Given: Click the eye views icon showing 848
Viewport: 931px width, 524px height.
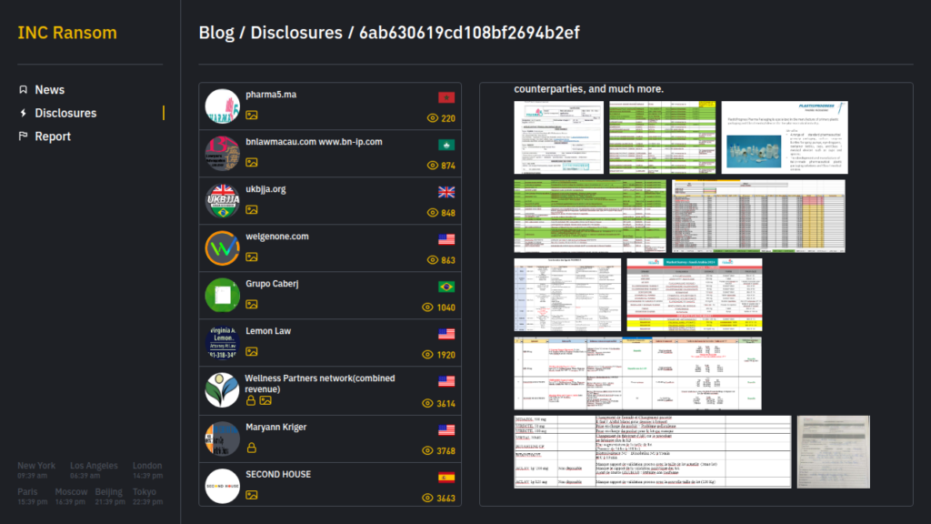Looking at the screenshot, I should [x=432, y=213].
